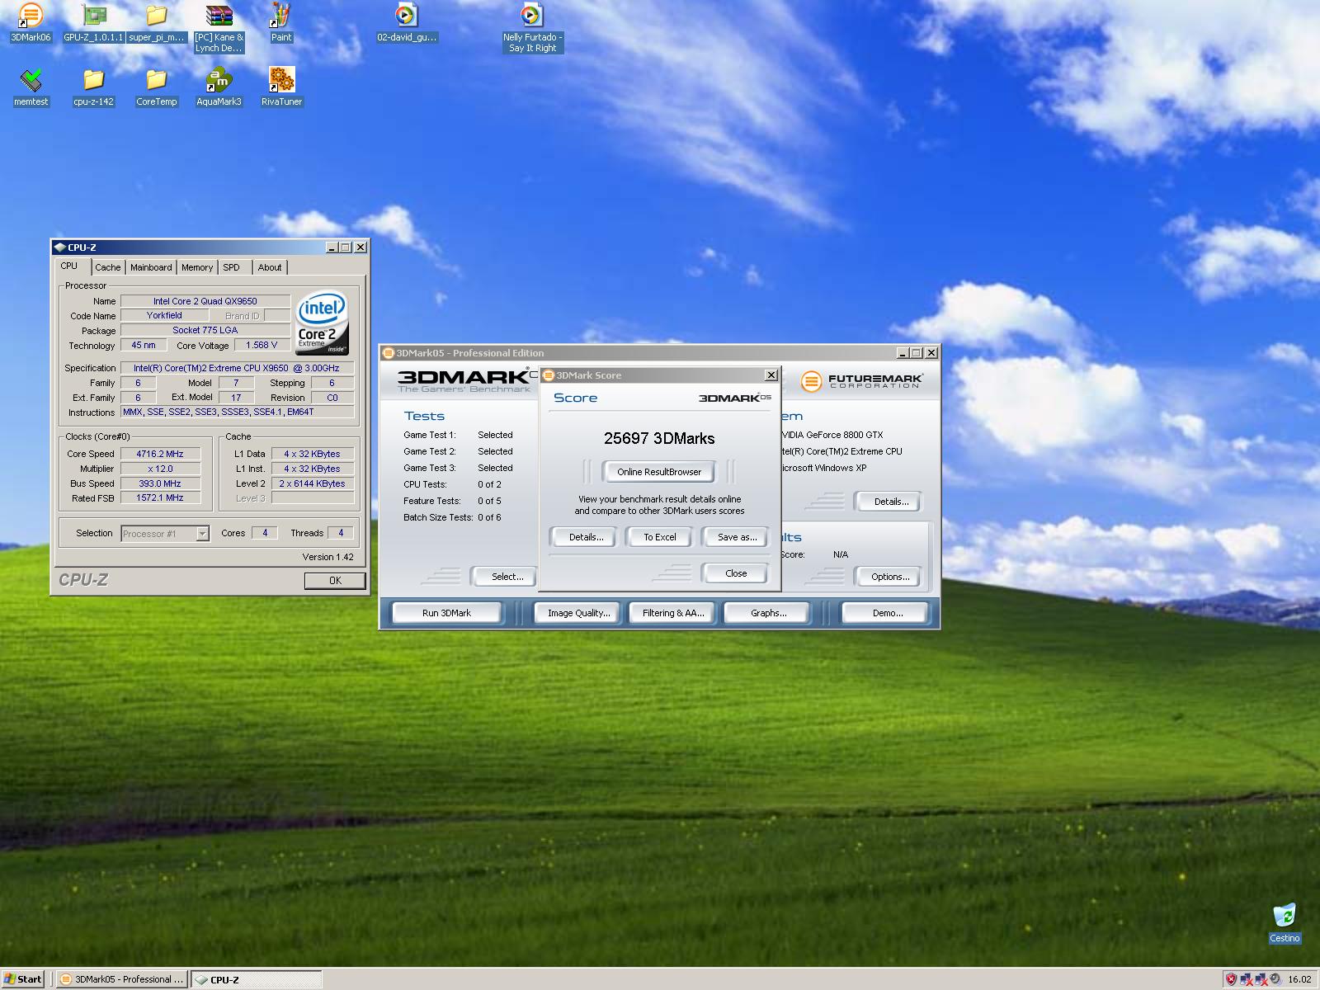1320x990 pixels.
Task: Close the 3DMark Score dialog with X
Action: [x=771, y=375]
